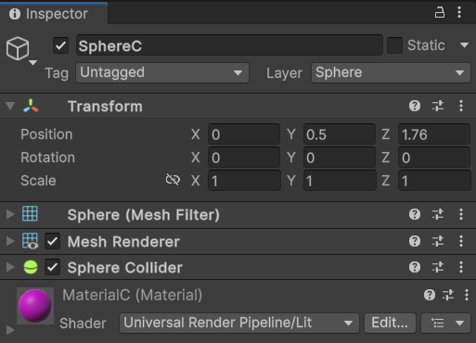Open the Inspector panel's three-dot menu

459,13
